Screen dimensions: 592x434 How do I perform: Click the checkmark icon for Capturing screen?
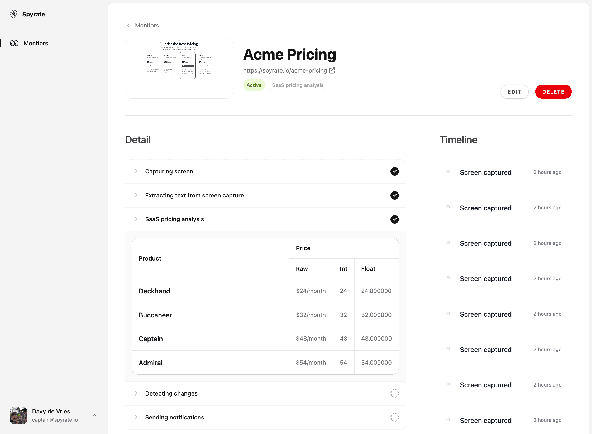[394, 171]
